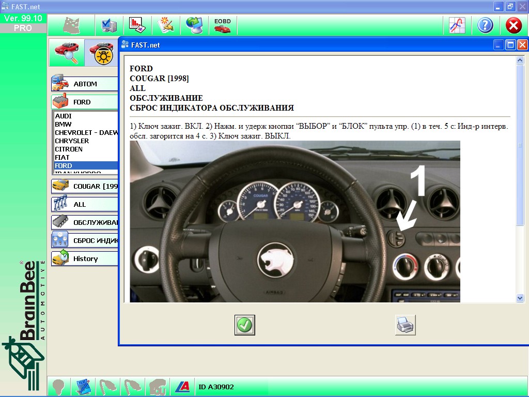Switch to the car search magnifier tab

point(67,52)
